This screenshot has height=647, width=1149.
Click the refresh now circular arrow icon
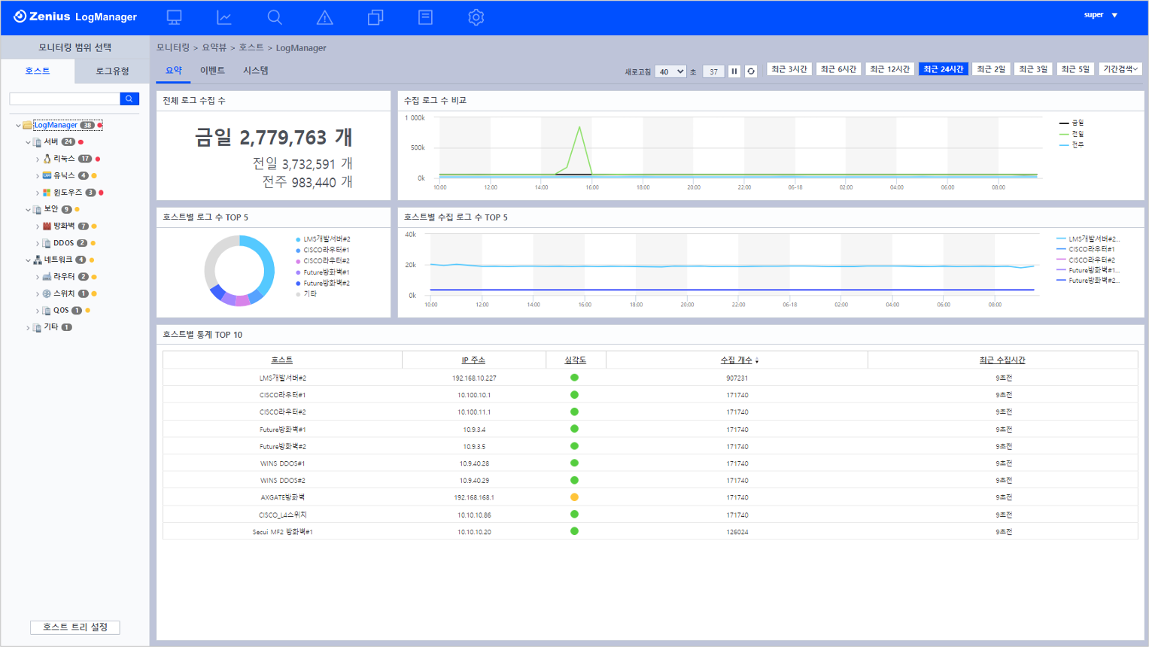point(751,71)
